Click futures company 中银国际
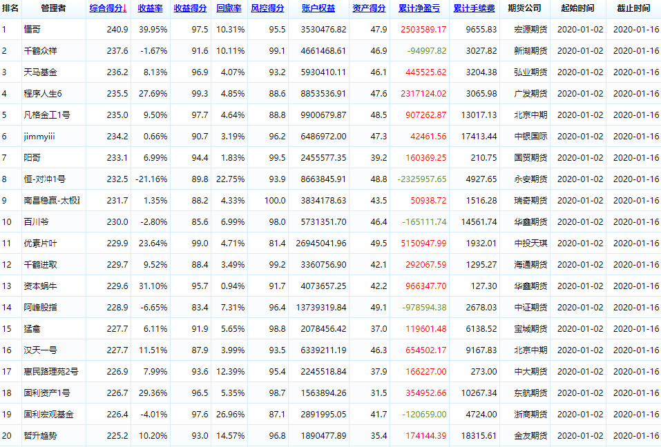Viewport: 661px width, 447px height. pyautogui.click(x=530, y=137)
